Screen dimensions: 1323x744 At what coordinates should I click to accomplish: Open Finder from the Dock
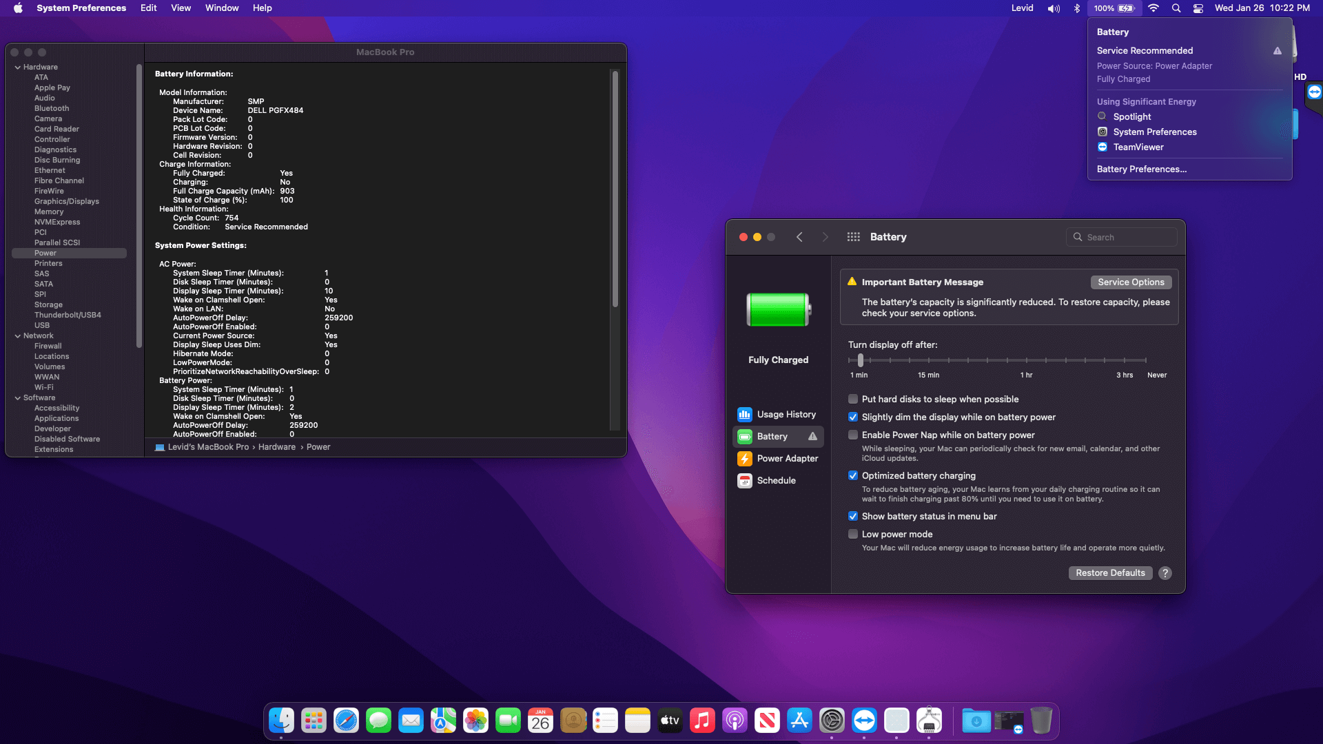(281, 721)
